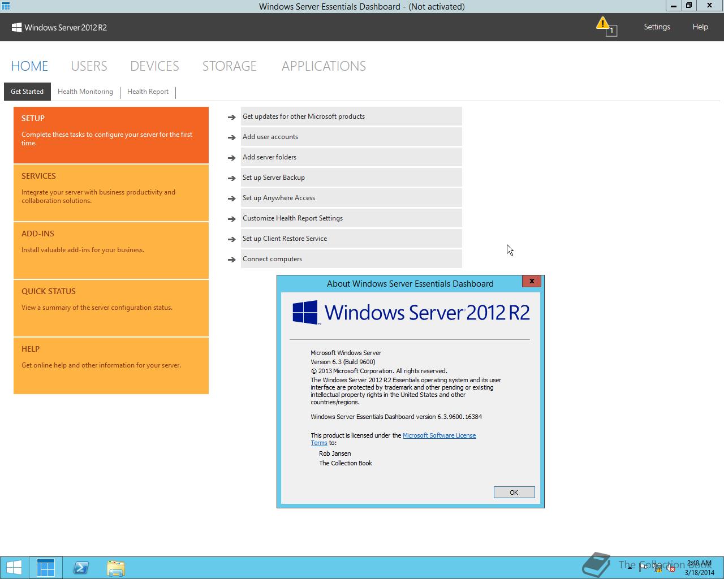
Task: Close the About Windows Server Essentials Dashboard dialog
Action: pyautogui.click(x=532, y=281)
